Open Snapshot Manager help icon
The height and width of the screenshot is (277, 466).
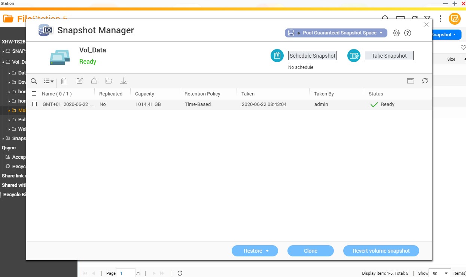pos(408,33)
